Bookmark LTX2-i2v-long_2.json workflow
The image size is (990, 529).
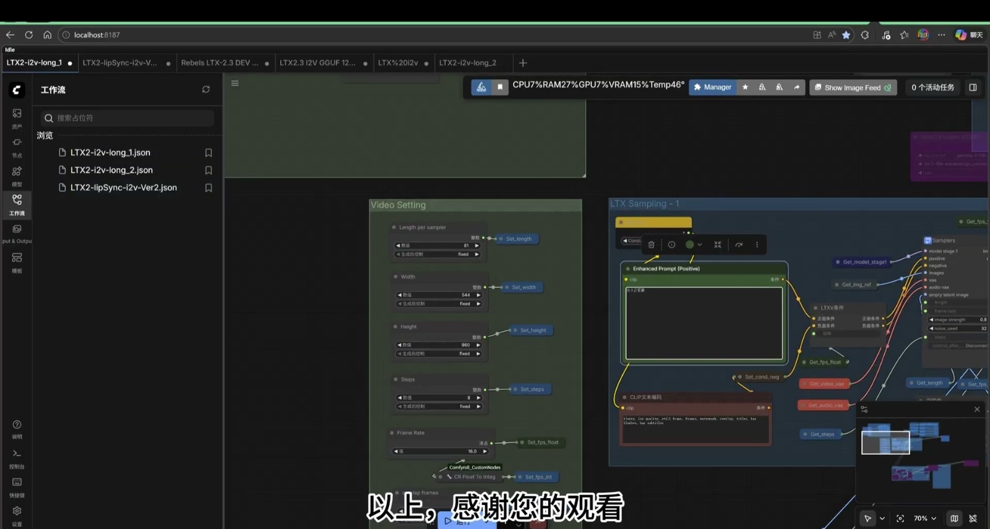point(209,170)
